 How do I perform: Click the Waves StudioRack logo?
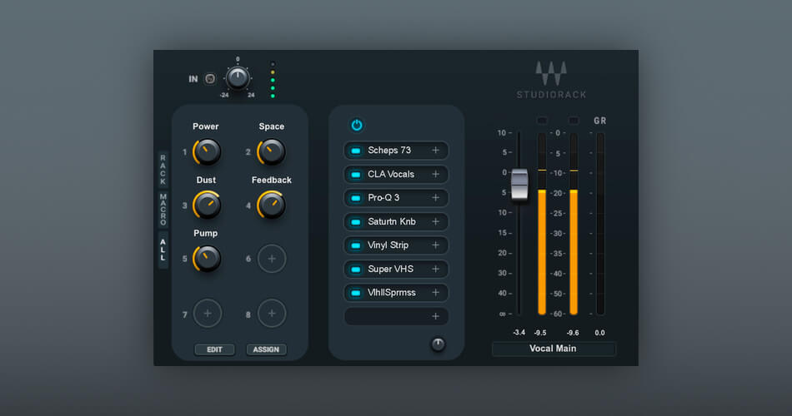(x=551, y=80)
